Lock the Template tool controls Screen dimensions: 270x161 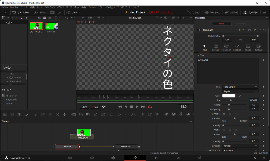point(260,30)
